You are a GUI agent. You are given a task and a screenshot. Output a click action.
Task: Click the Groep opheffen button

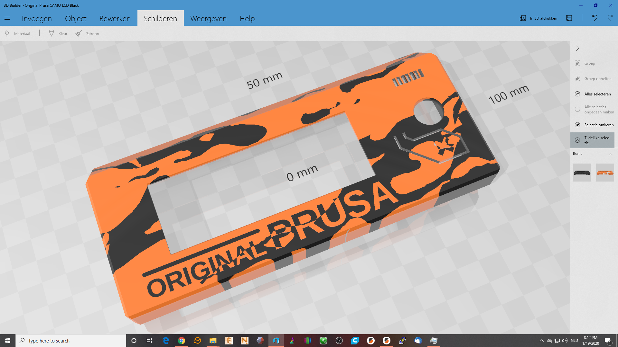tap(597, 78)
